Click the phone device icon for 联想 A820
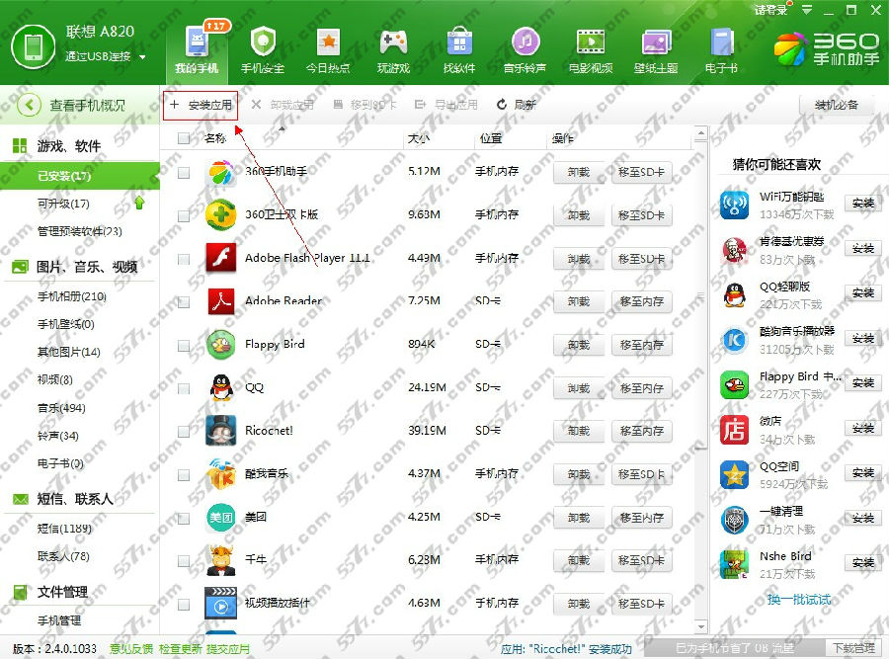 (34, 45)
